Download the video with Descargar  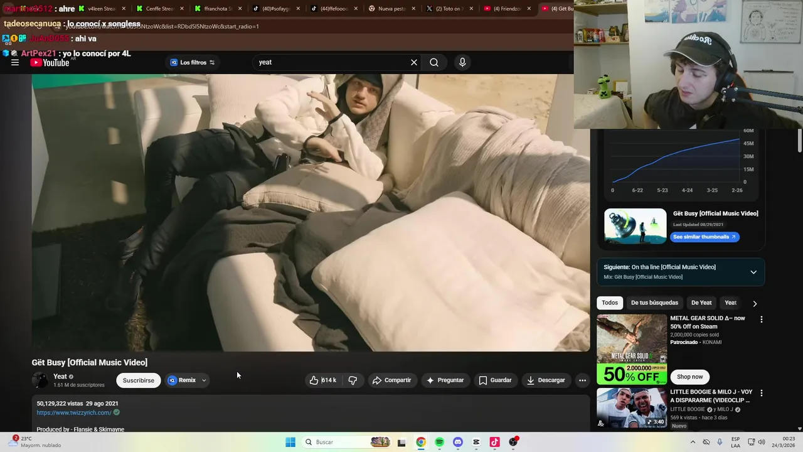pos(546,380)
